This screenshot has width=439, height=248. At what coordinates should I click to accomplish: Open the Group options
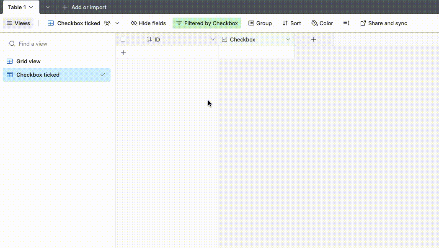click(x=260, y=23)
